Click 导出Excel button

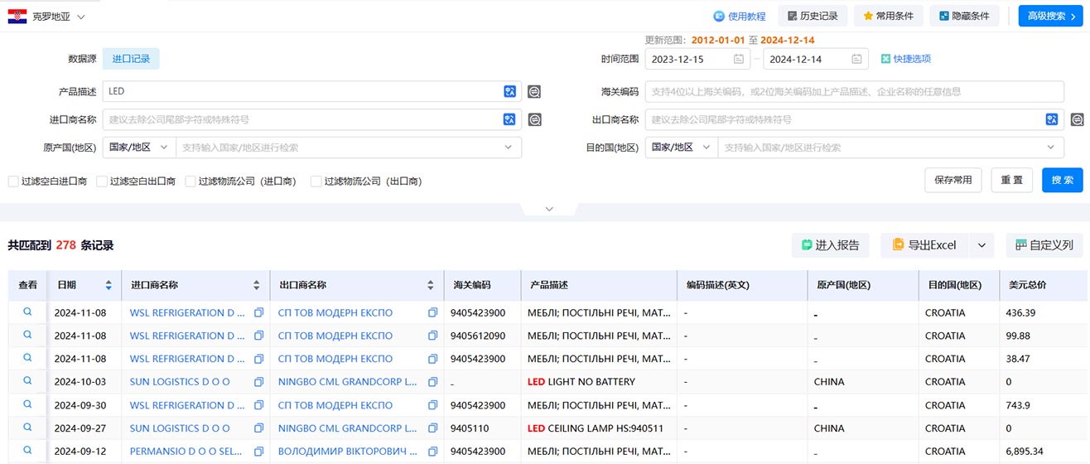(x=924, y=244)
